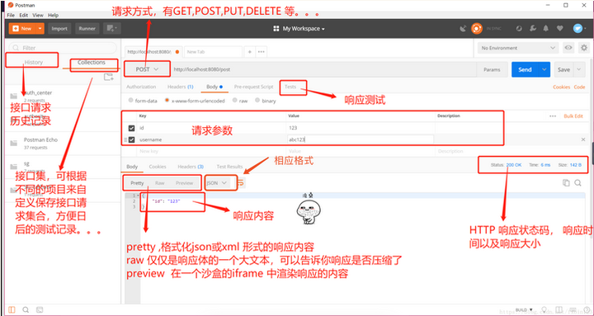Image resolution: width=594 pixels, height=316 pixels.
Task: Click the new collection folder icon
Action: pyautogui.click(x=108, y=78)
